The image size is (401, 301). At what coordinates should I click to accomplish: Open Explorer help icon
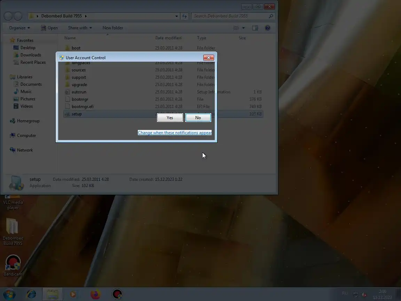tap(267, 28)
